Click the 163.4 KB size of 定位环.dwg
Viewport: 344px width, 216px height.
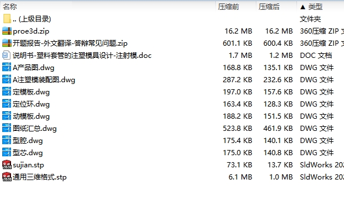pos(237,104)
